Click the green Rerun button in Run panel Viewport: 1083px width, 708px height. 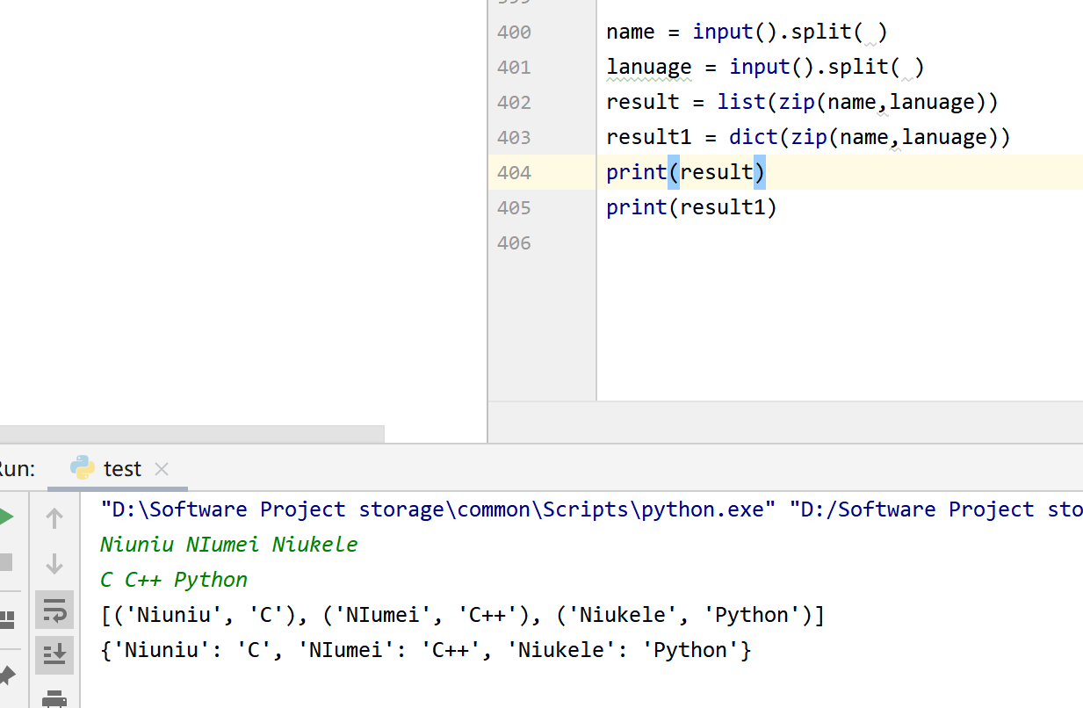pyautogui.click(x=5, y=517)
